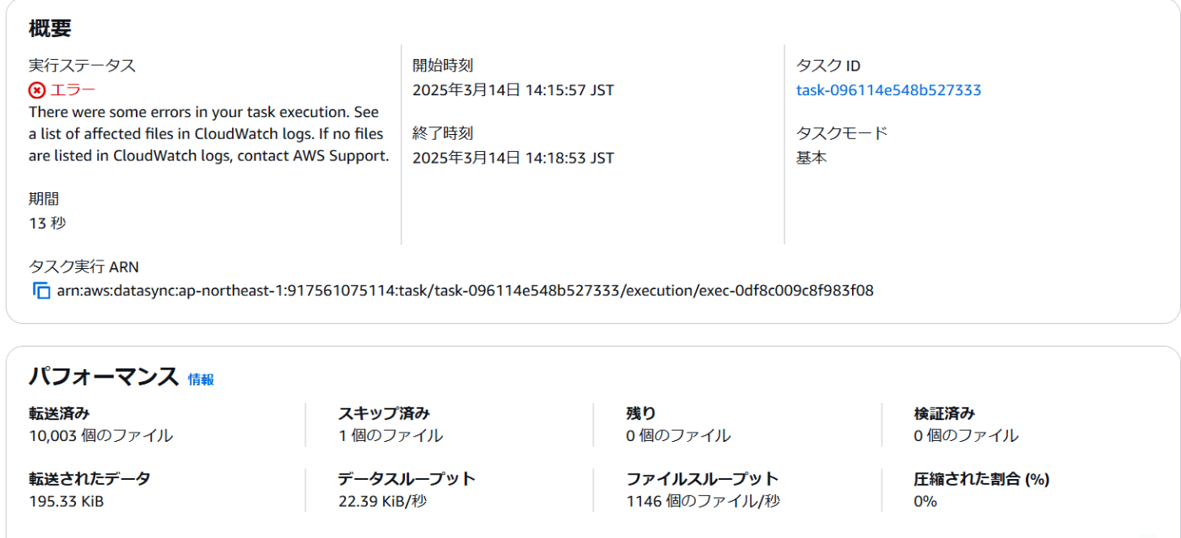This screenshot has height=538, width=1181.
Task: Click the red error status icon
Action: pyautogui.click(x=36, y=90)
